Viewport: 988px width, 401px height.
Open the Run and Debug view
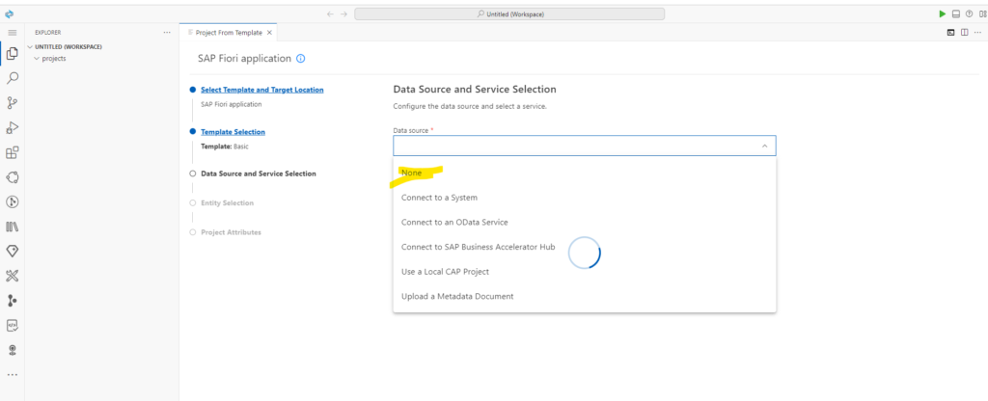pyautogui.click(x=12, y=128)
